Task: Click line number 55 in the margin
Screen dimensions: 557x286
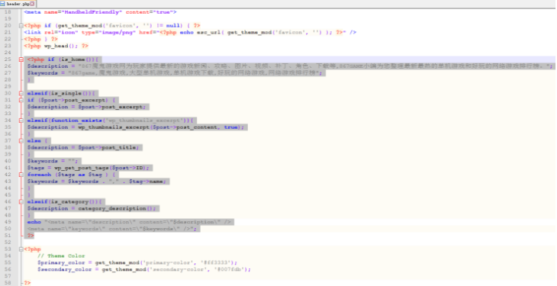Action: [8, 262]
